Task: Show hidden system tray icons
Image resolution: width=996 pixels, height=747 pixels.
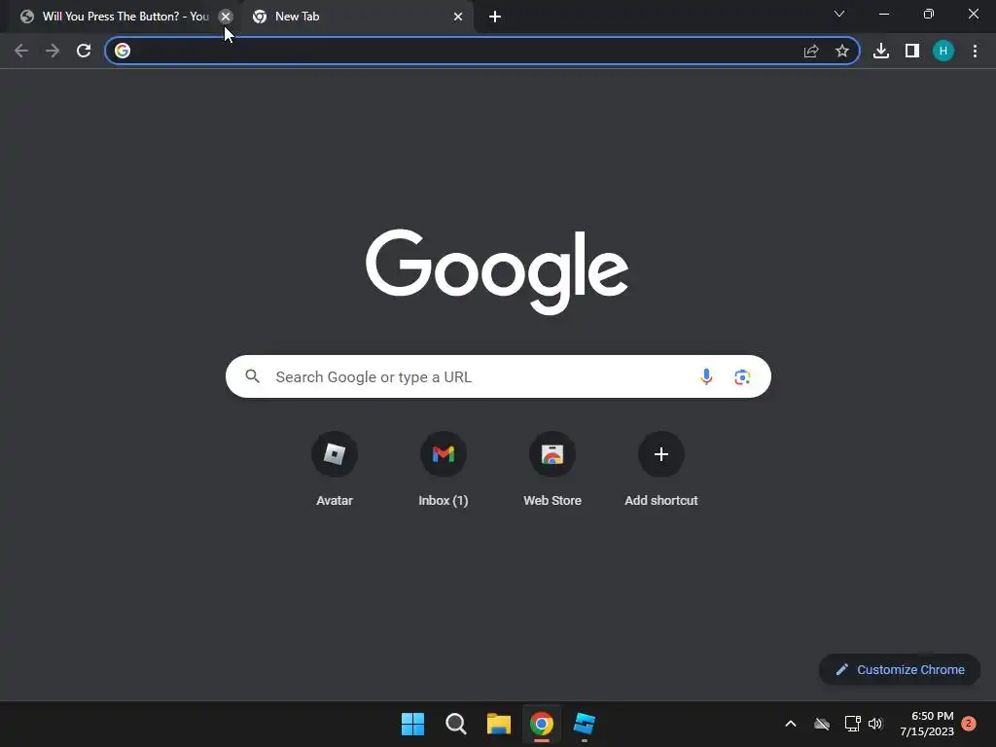Action: point(791,724)
